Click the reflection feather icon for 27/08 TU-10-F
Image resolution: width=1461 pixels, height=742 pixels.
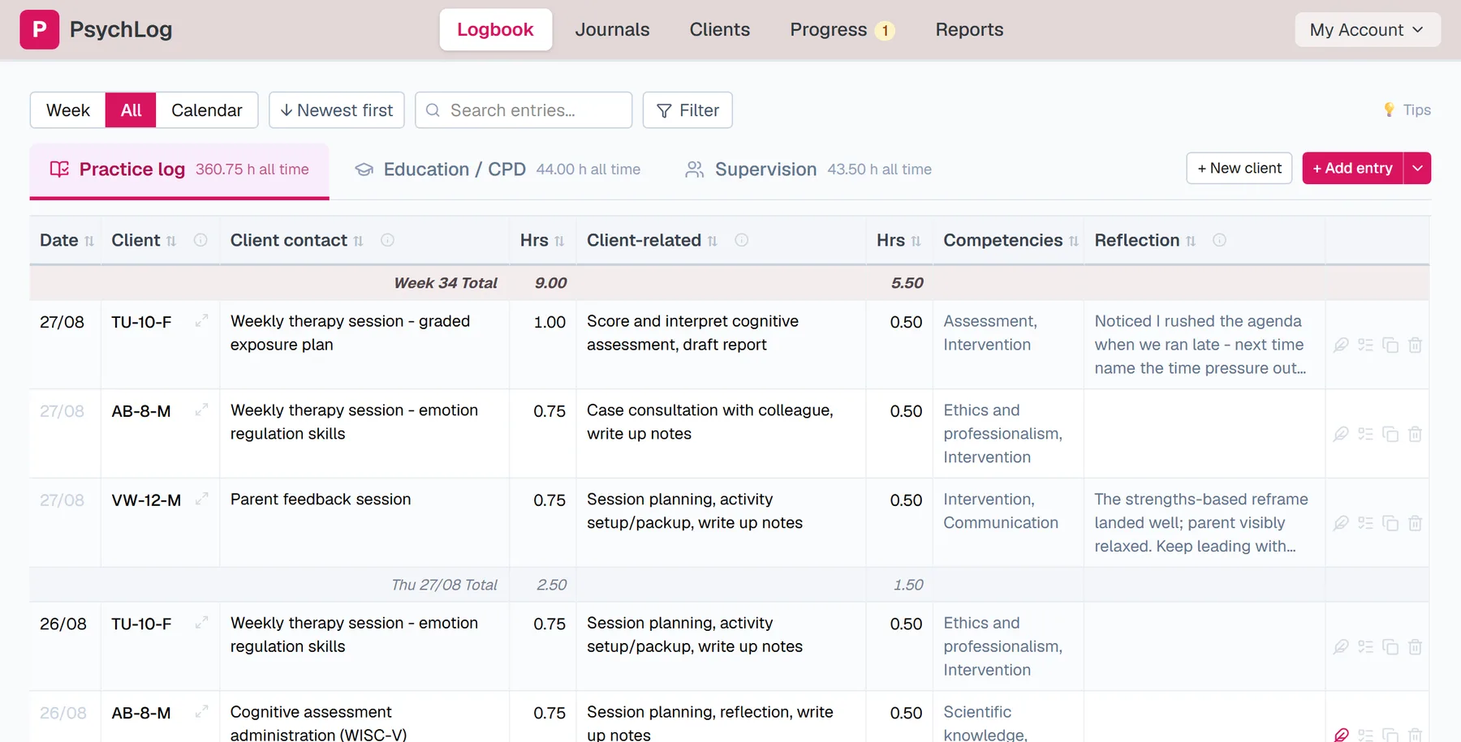click(1341, 345)
